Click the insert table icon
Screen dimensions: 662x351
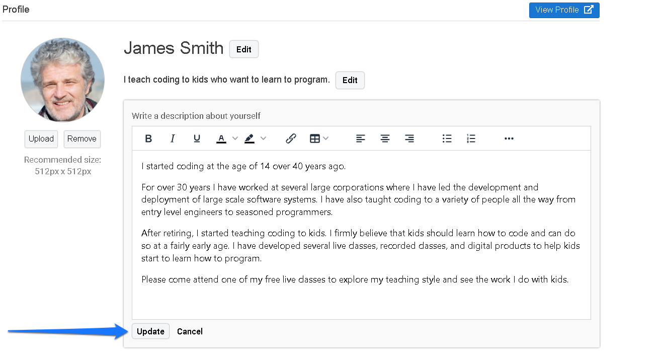coord(315,138)
